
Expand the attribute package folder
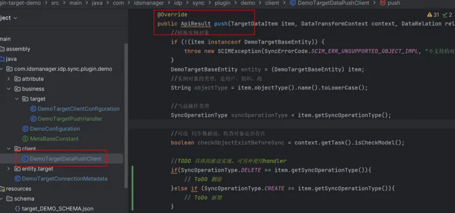tap(9, 79)
